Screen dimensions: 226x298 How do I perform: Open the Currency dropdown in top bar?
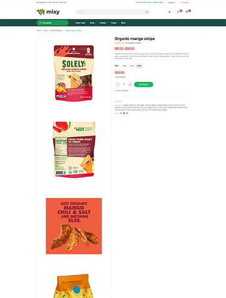tap(185, 3)
